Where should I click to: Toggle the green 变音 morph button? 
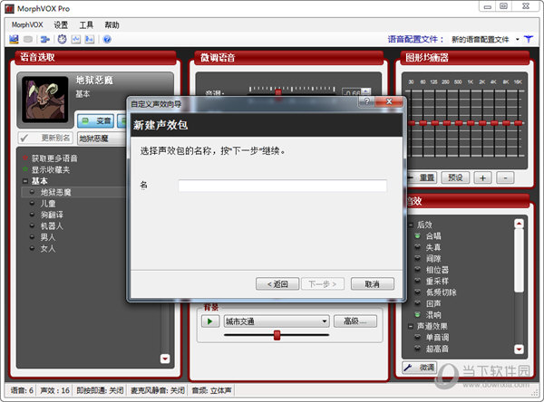click(x=96, y=120)
